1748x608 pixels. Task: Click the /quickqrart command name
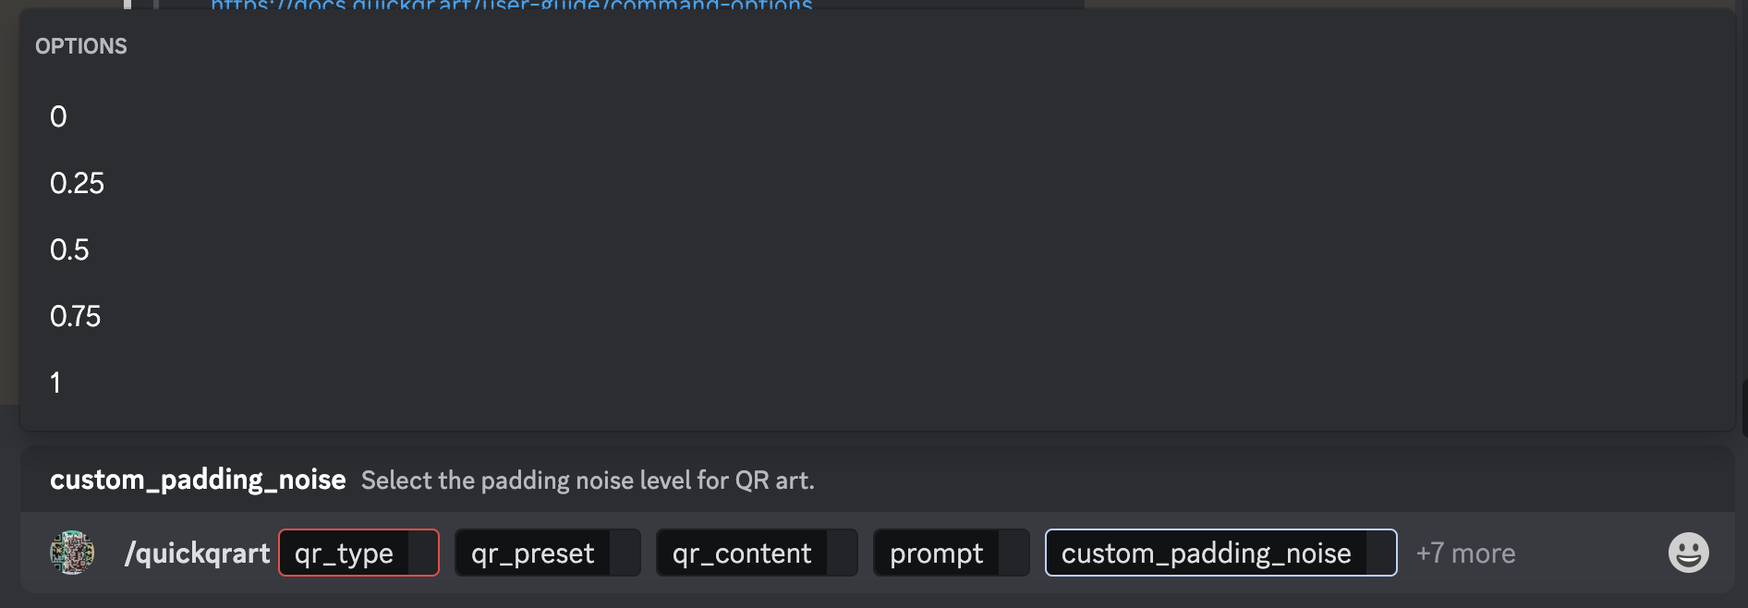pos(197,553)
